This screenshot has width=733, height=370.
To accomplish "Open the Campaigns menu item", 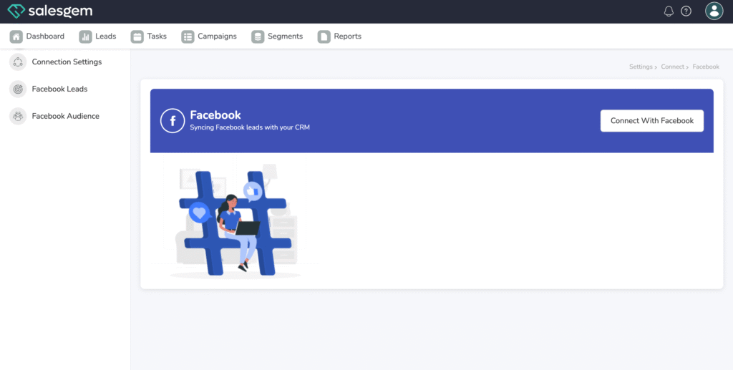I will point(216,36).
